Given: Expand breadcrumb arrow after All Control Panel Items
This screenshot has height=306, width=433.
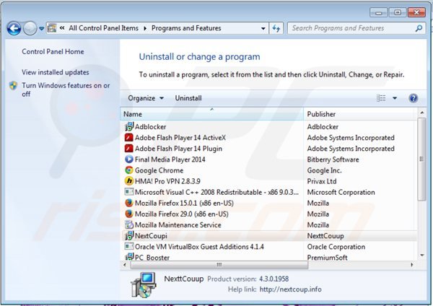Looking at the screenshot, I should [x=145, y=28].
